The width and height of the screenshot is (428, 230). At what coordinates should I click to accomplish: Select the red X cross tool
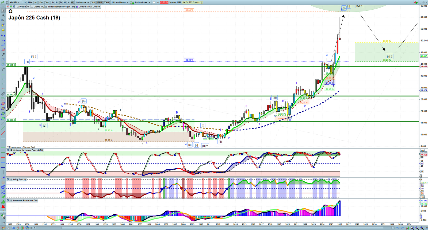pyautogui.click(x=3, y=207)
